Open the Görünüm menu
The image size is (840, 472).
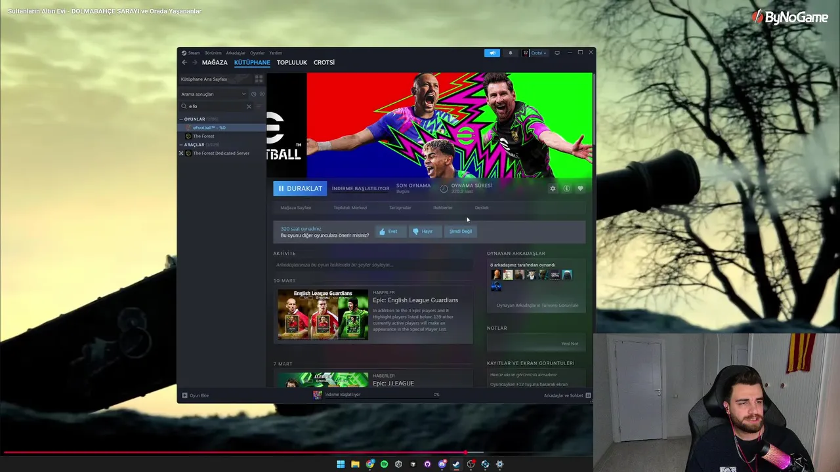point(213,53)
